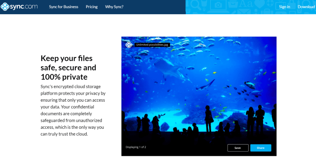Click the heart icon in the blue banner

click(x=260, y=4)
